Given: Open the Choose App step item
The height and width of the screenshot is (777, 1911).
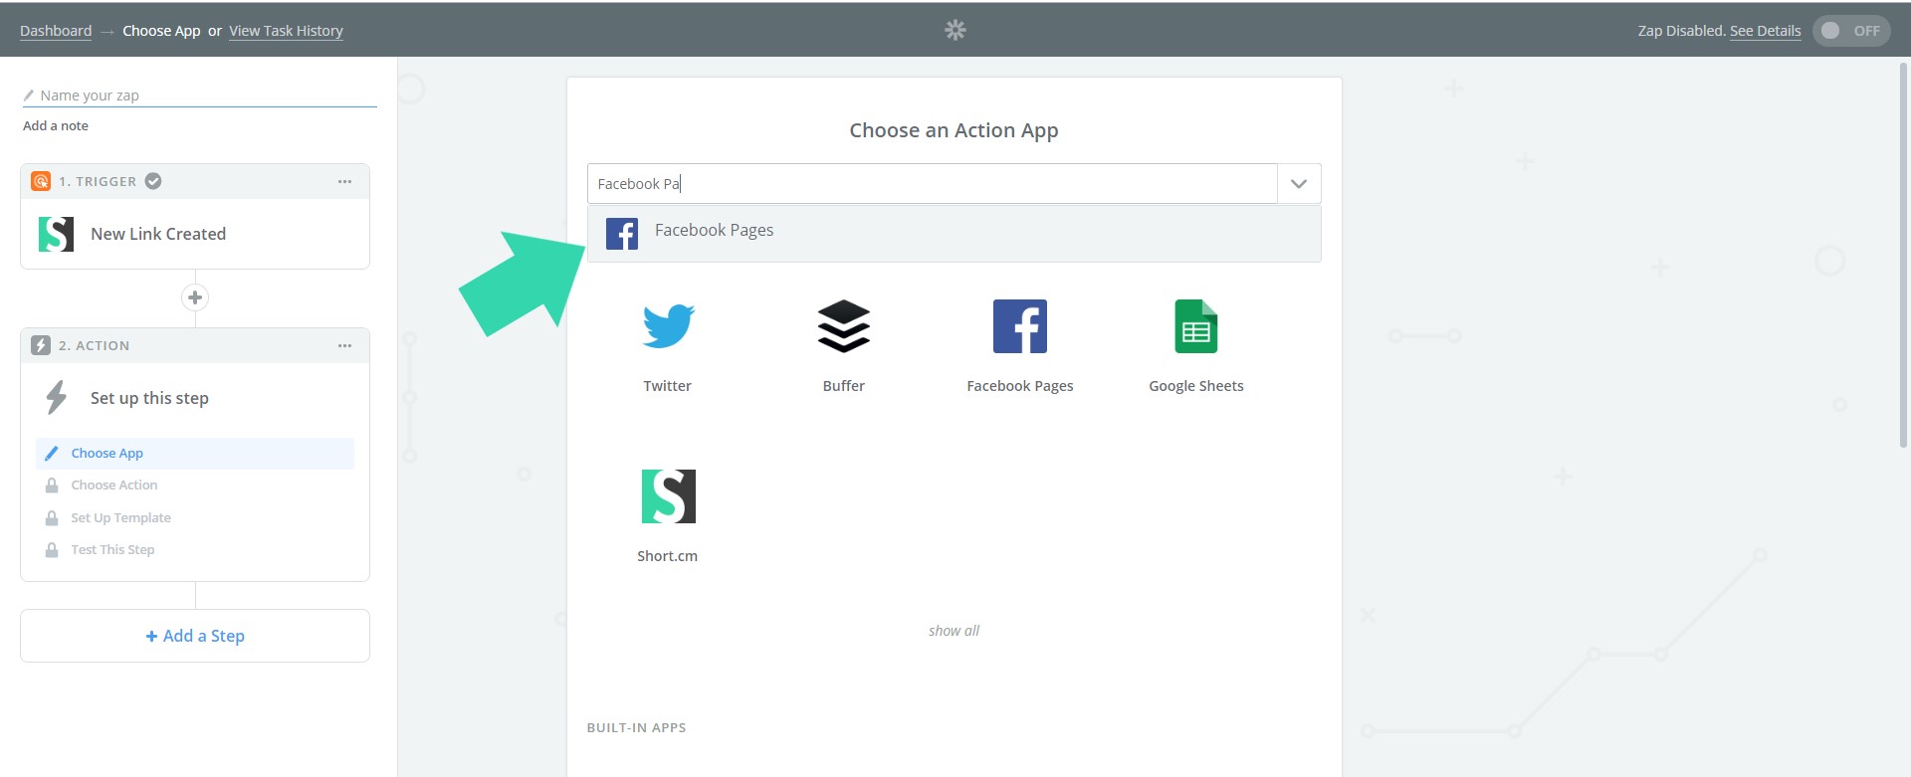Looking at the screenshot, I should 106,454.
